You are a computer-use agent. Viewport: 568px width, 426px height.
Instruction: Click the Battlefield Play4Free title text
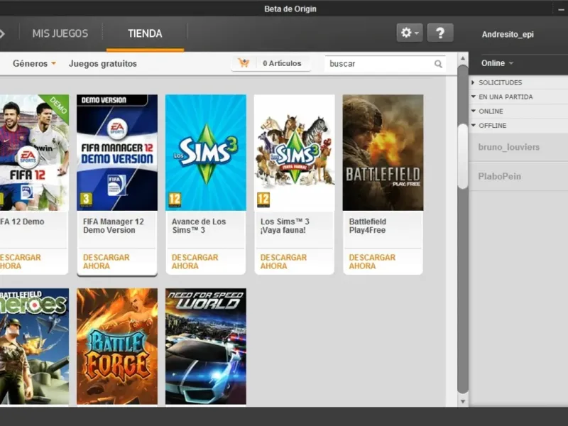pyautogui.click(x=368, y=226)
